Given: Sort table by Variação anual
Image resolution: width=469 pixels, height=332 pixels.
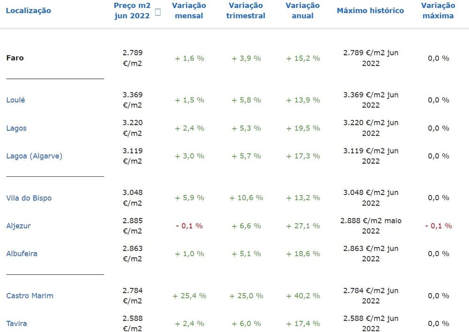Looking at the screenshot, I should (303, 11).
